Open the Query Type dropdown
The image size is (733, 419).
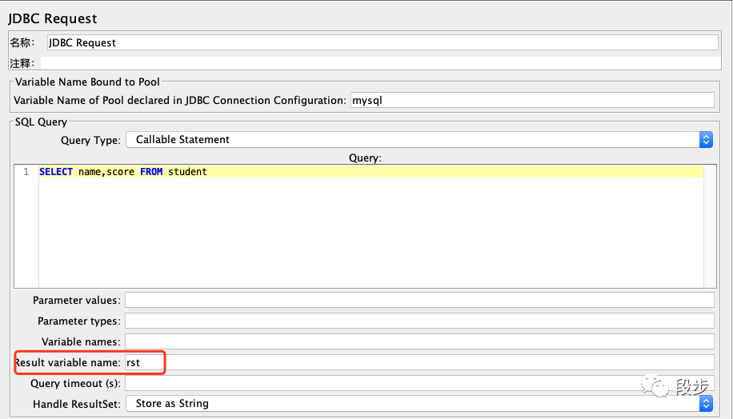click(x=419, y=140)
